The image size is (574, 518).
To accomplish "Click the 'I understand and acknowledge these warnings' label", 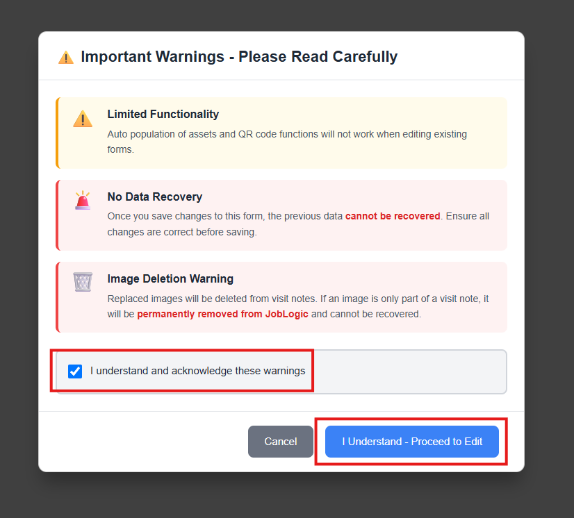I will (x=197, y=371).
